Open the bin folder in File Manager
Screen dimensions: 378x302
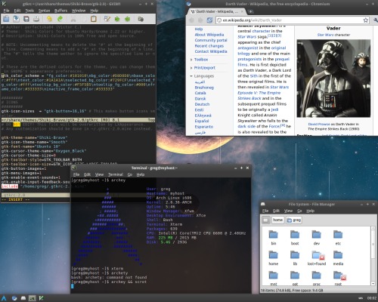[x=274, y=238]
